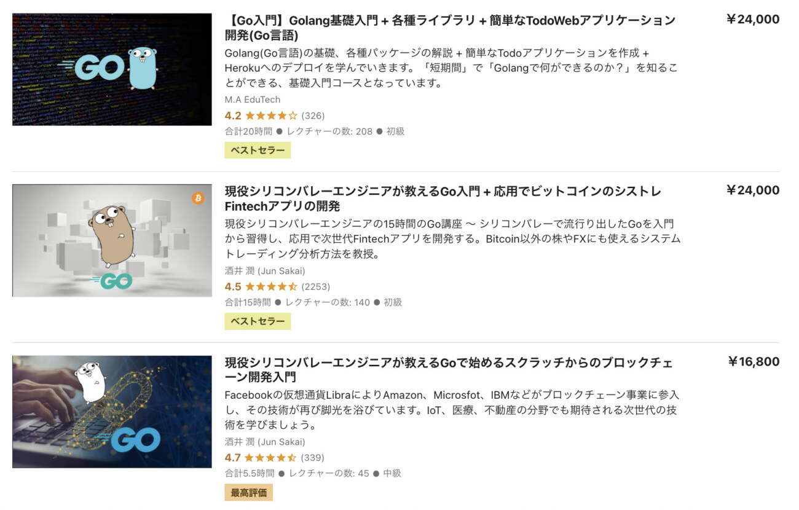Open the 【Go入門】Golang基礎入門 course title

pyautogui.click(x=451, y=28)
